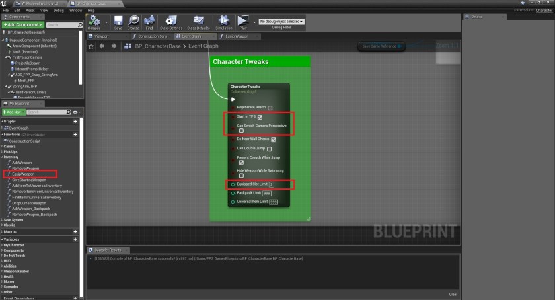Expand the Weapon Related variables category
Screen dimensions: 555x300
point(18,270)
